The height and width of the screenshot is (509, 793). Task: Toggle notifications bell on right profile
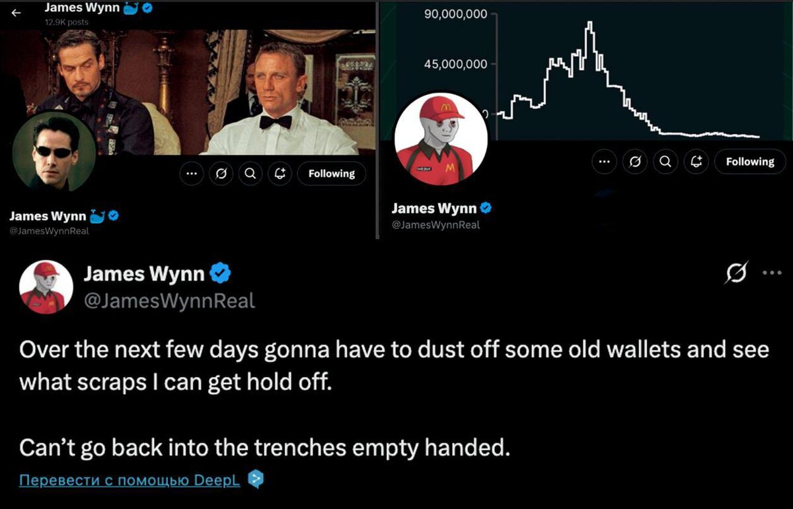tap(696, 162)
